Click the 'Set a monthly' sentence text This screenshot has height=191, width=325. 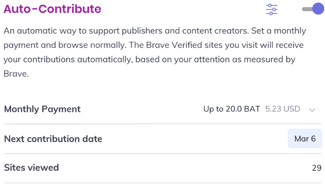point(279,30)
